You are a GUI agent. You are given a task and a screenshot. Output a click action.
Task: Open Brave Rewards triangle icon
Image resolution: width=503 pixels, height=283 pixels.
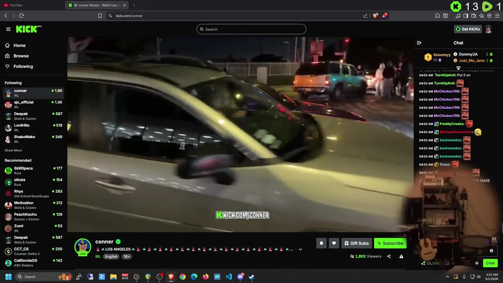click(x=384, y=16)
